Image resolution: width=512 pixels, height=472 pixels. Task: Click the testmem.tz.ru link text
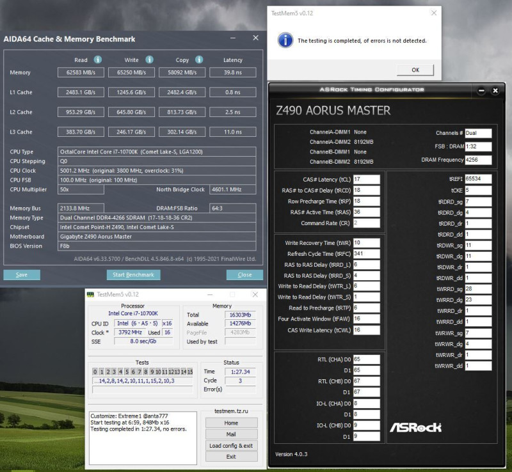(231, 411)
